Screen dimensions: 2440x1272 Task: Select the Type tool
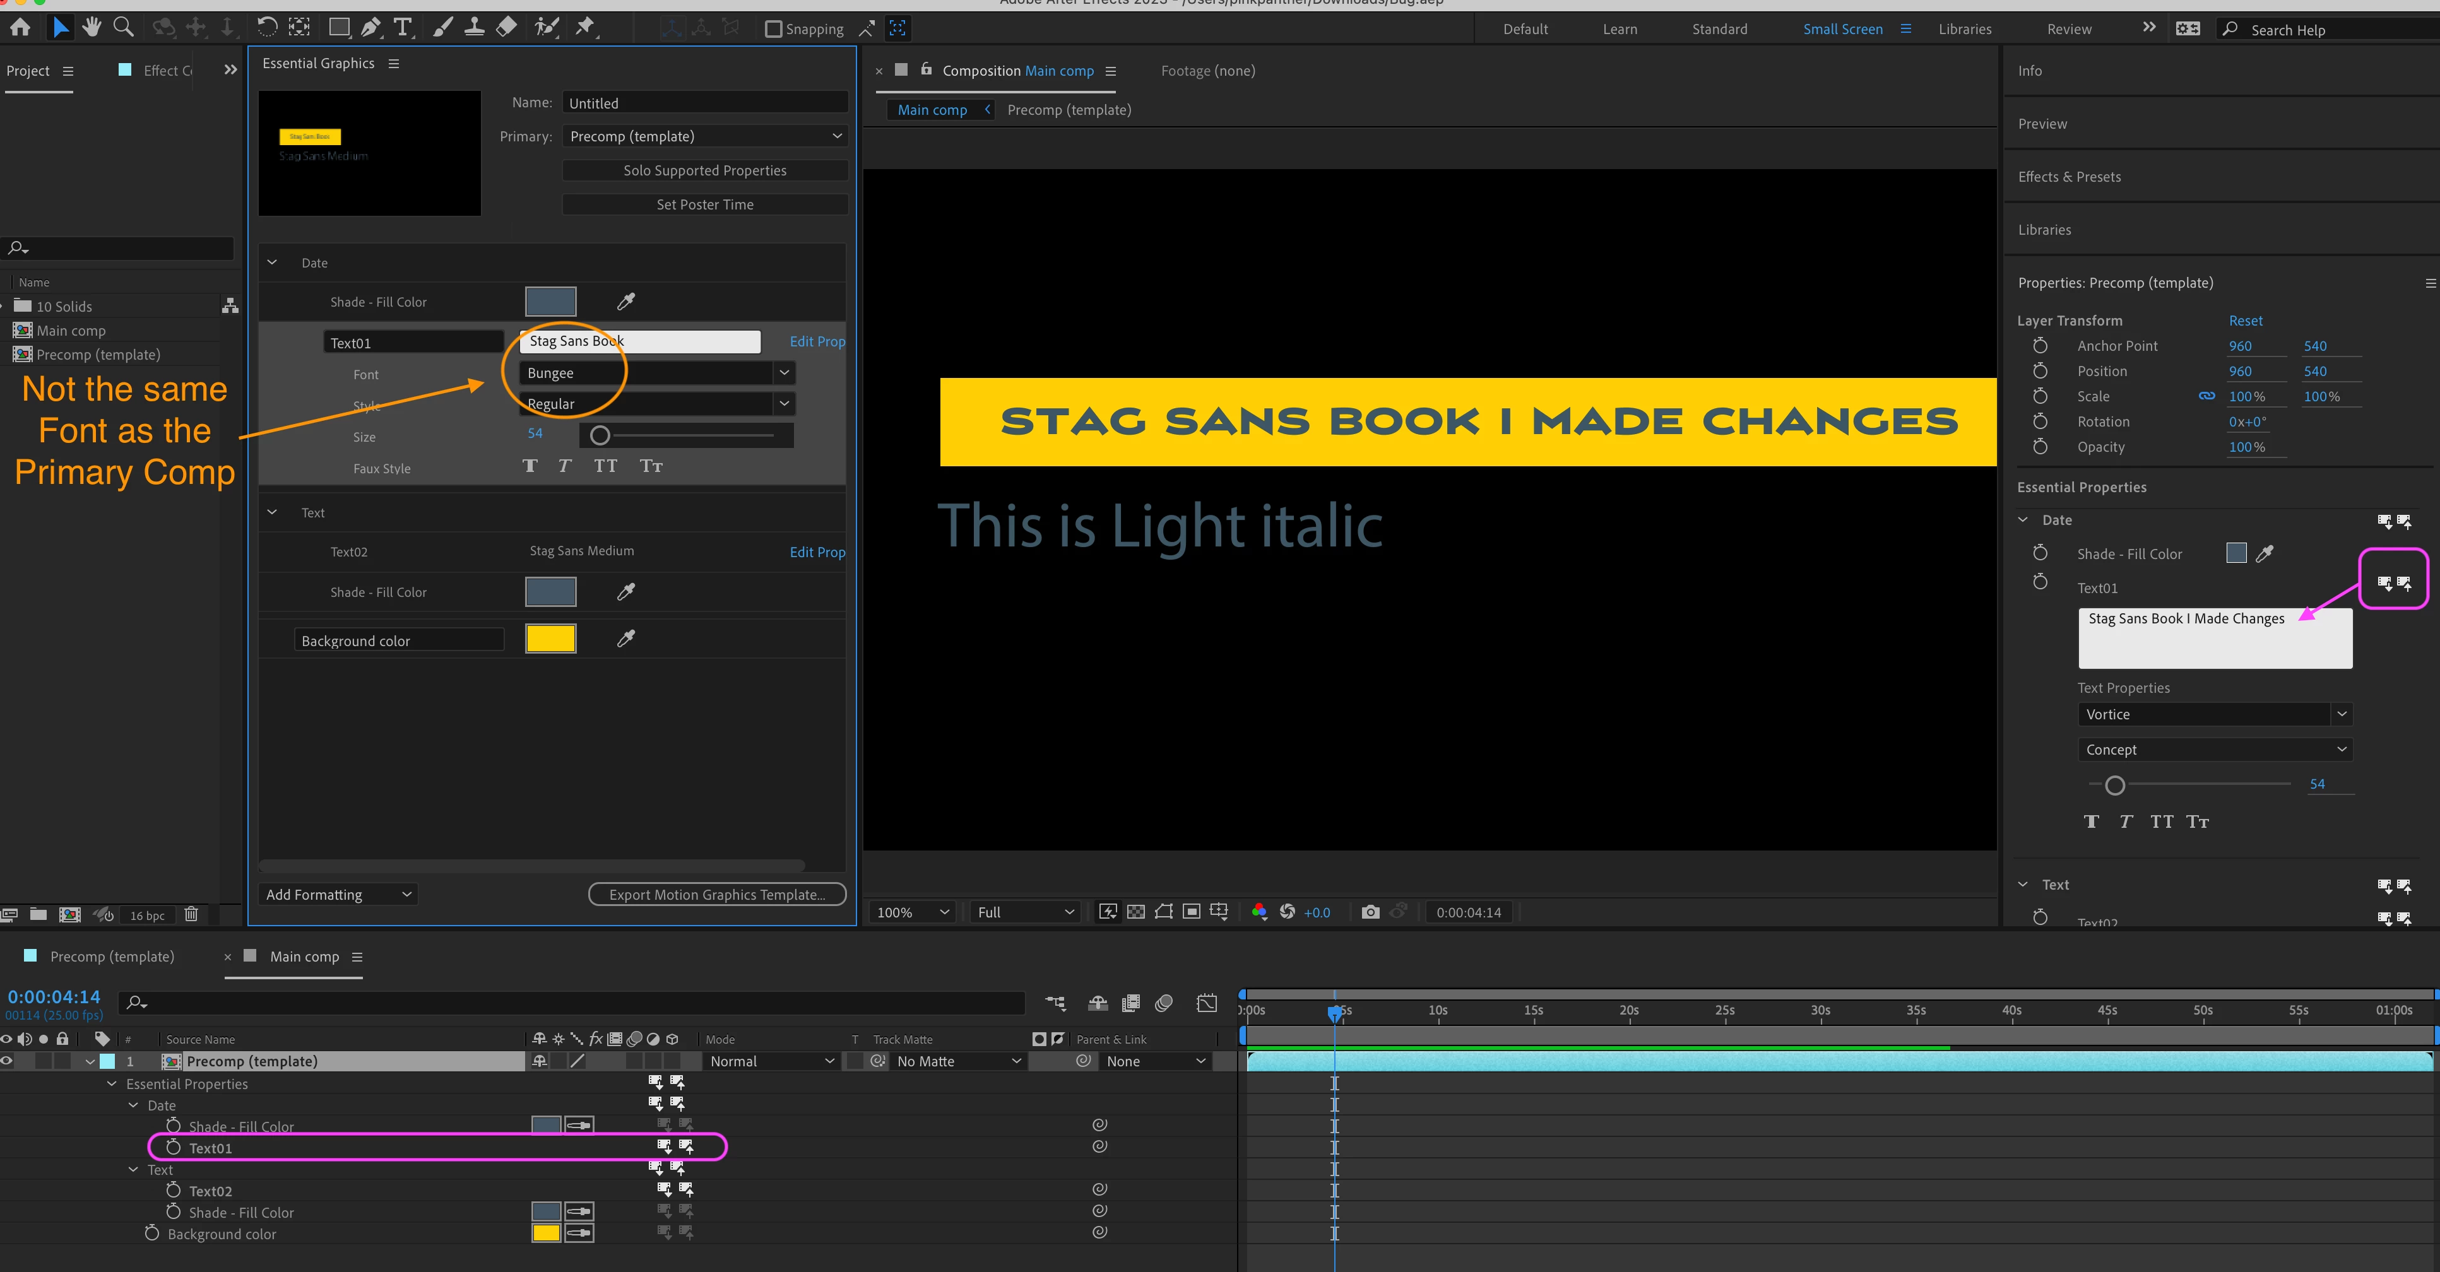pyautogui.click(x=403, y=28)
